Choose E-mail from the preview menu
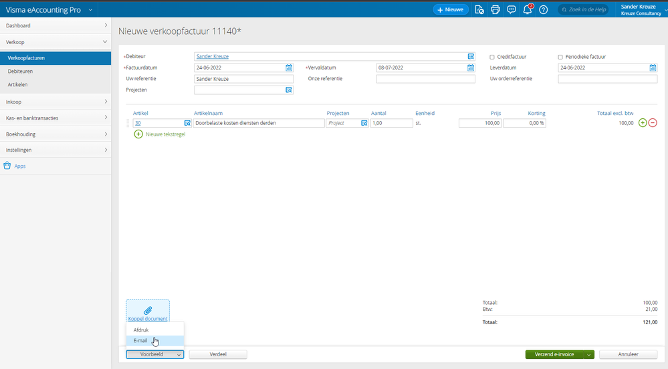The height and width of the screenshot is (369, 668). click(x=140, y=341)
